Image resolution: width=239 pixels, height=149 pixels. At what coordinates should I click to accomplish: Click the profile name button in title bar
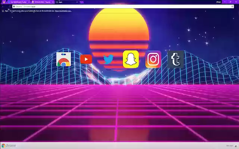[x=218, y=2]
